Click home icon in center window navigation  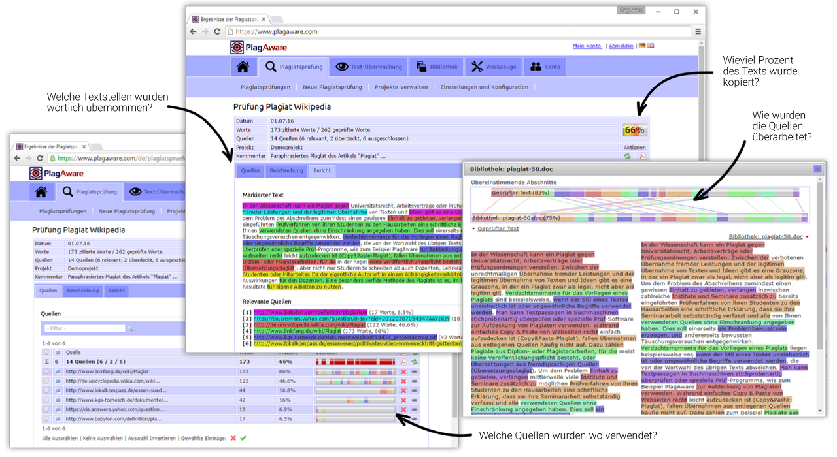click(x=243, y=67)
